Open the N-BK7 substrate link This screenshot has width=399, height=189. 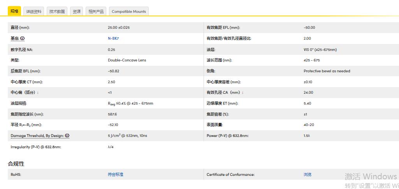pyautogui.click(x=113, y=38)
